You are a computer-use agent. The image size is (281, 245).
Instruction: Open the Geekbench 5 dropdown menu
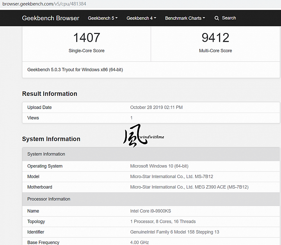pyautogui.click(x=103, y=18)
